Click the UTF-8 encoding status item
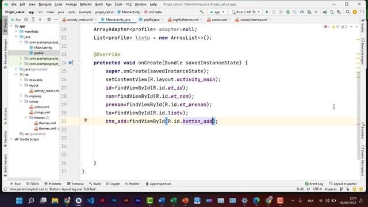This screenshot has height=207, width=368. (317, 189)
